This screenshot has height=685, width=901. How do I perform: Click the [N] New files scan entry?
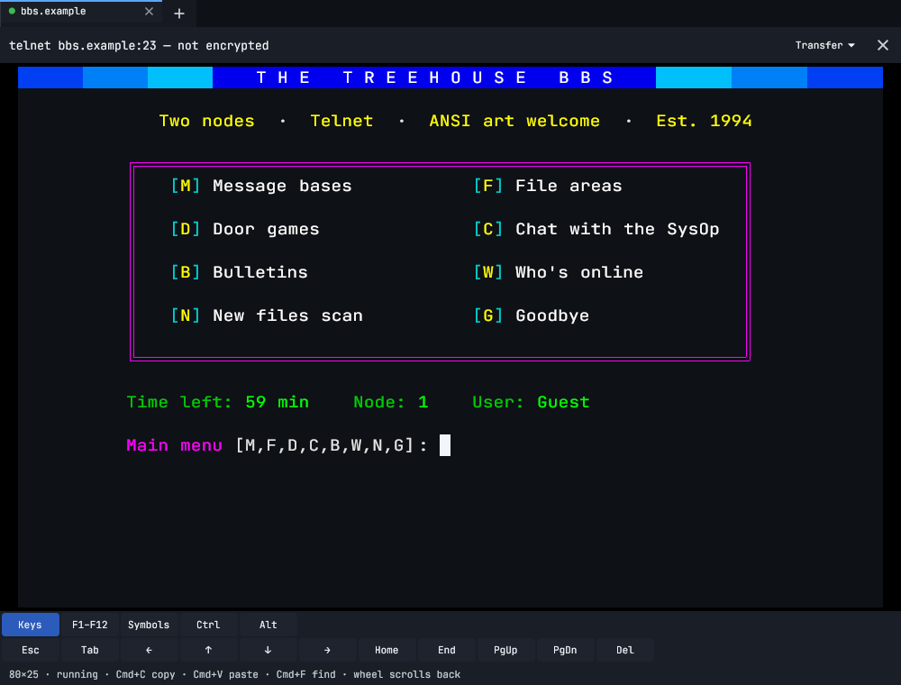pos(268,315)
